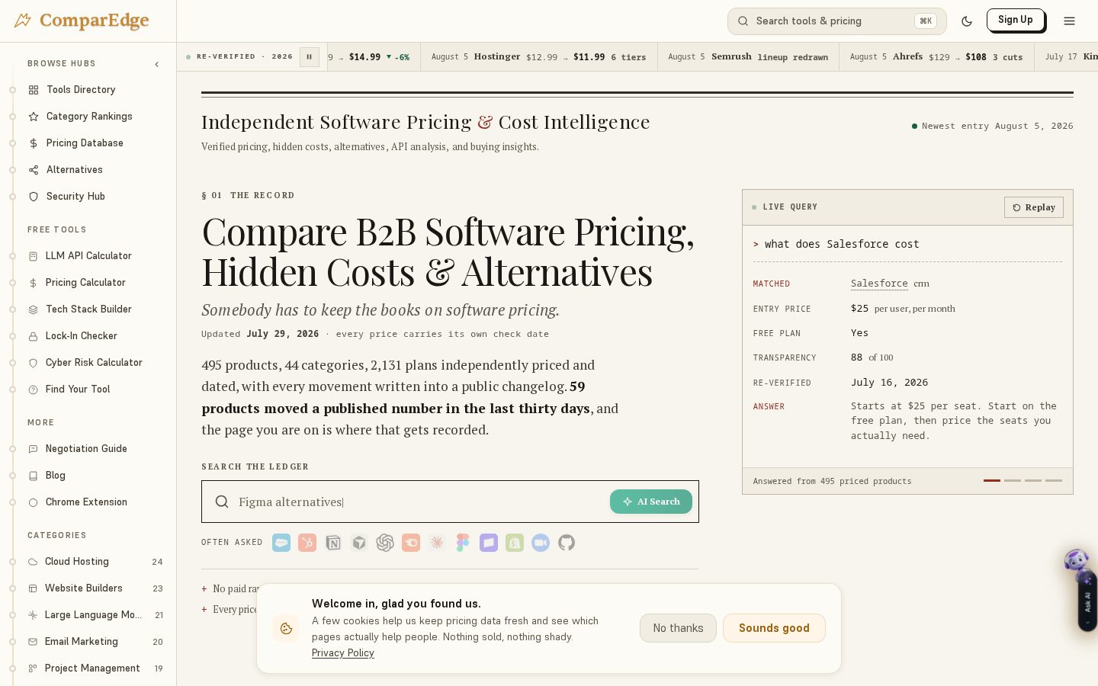Toggle dark mode with the moon icon
Screen dimensions: 1098x686
(967, 21)
